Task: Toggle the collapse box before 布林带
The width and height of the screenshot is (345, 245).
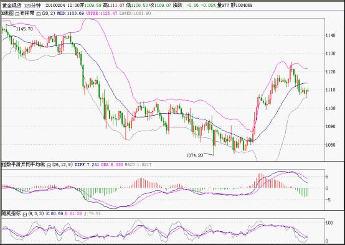Action: 17,14
